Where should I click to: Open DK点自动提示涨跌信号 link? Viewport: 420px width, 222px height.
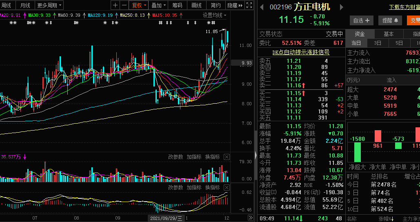(x=301, y=52)
